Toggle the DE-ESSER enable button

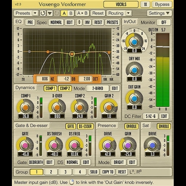(85, 126)
